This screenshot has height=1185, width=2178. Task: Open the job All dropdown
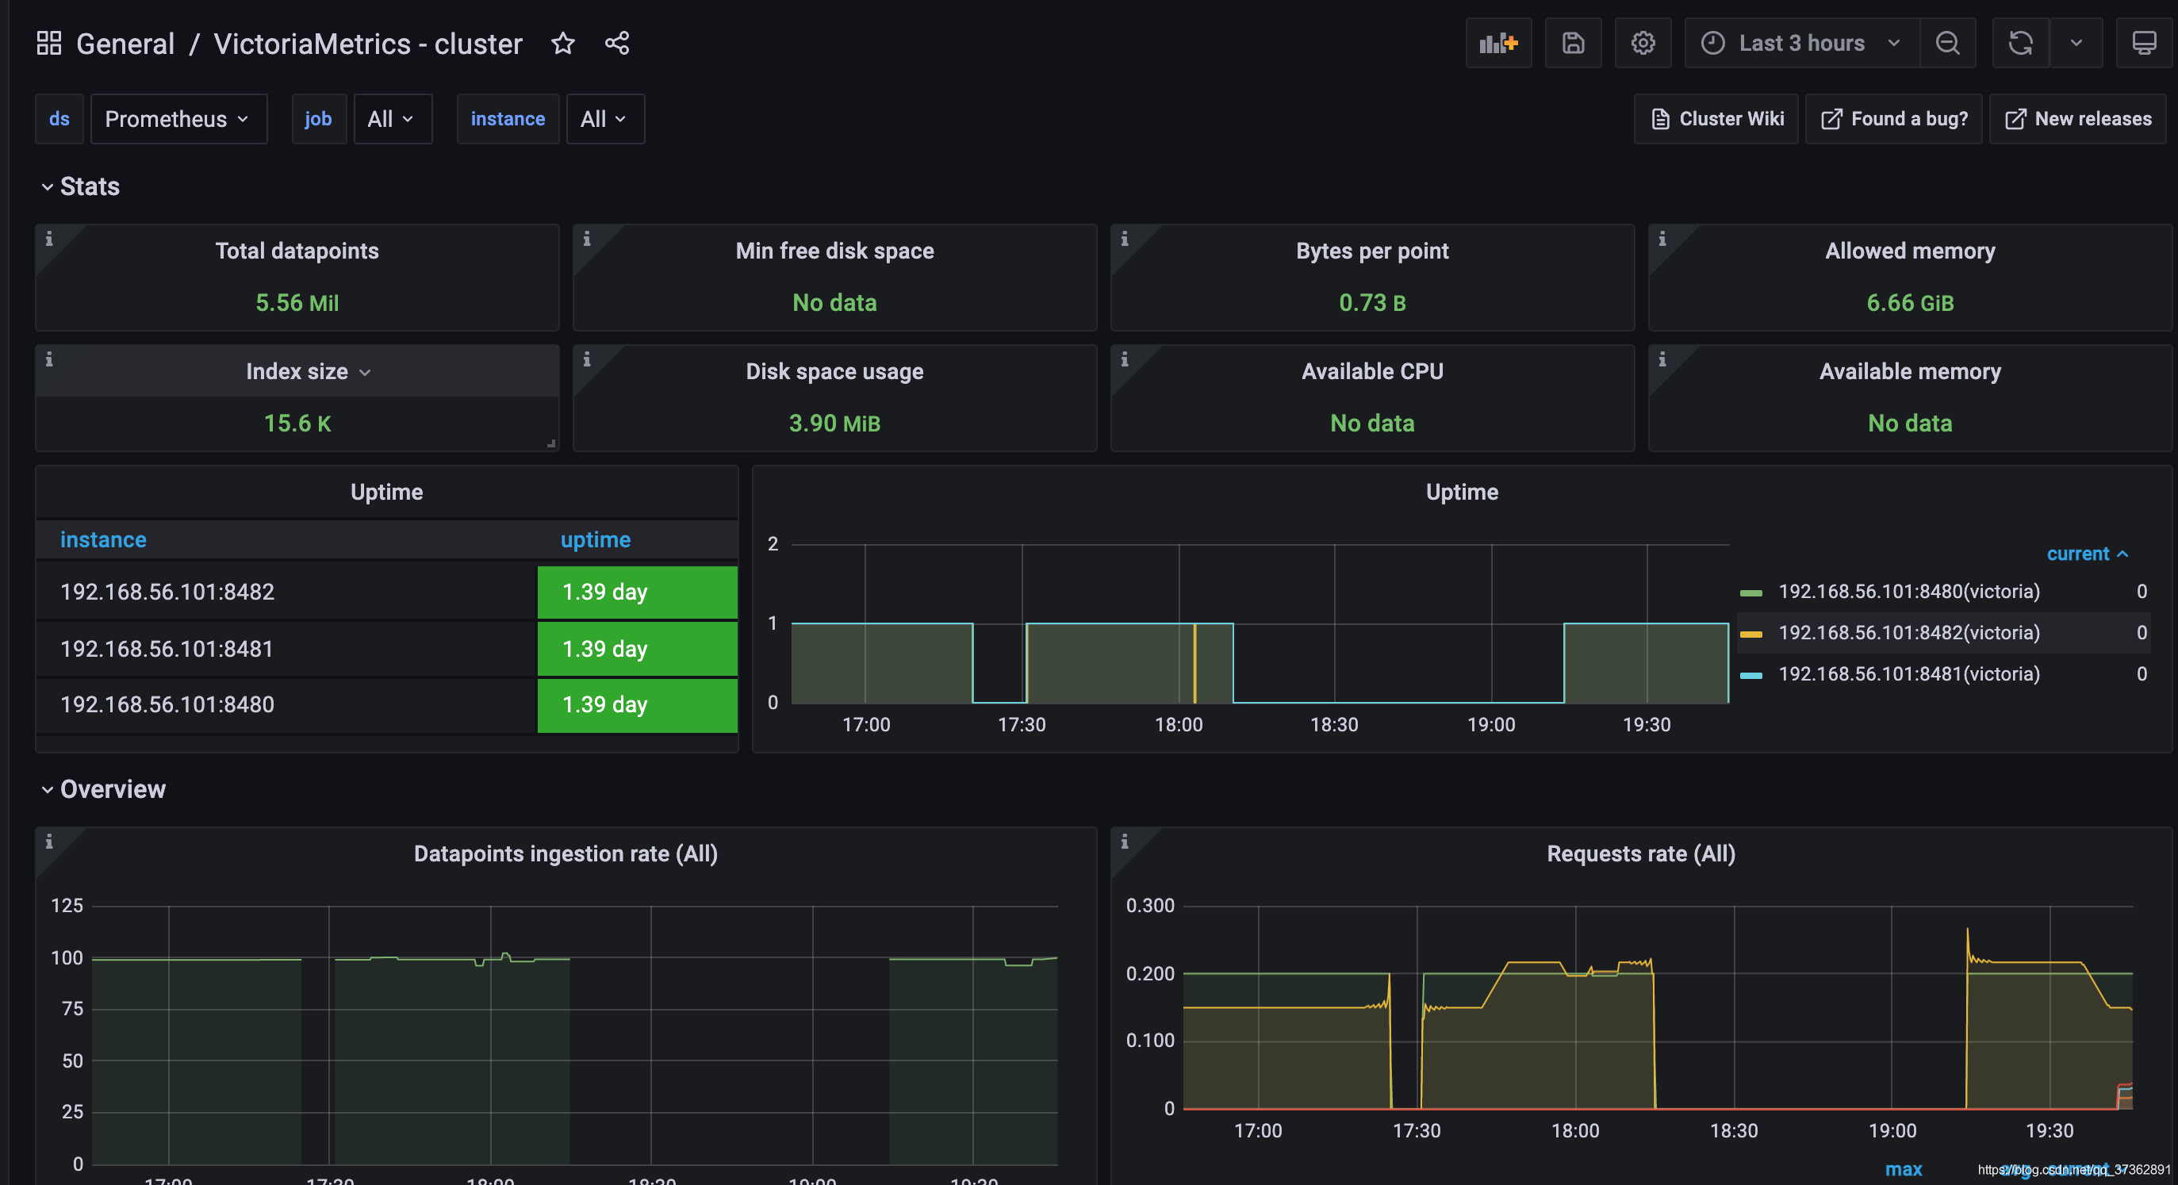[393, 119]
